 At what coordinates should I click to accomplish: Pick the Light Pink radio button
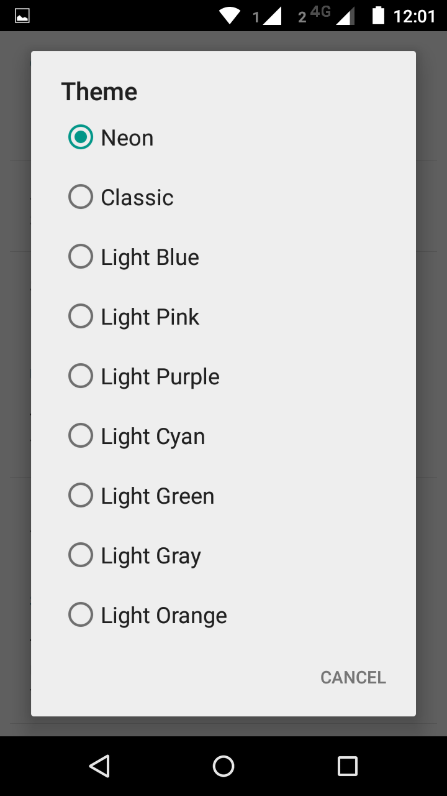pyautogui.click(x=81, y=317)
